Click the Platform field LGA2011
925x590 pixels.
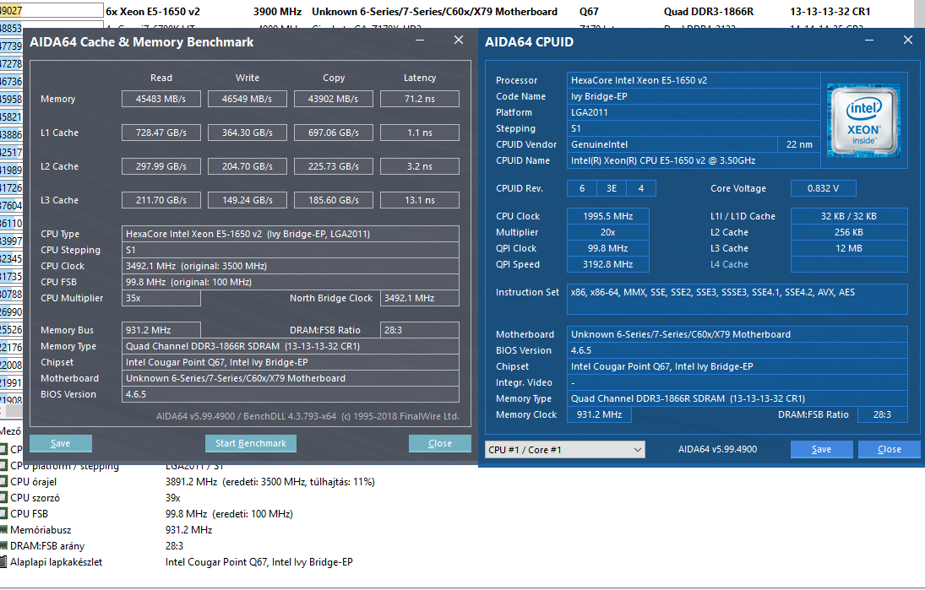[694, 112]
